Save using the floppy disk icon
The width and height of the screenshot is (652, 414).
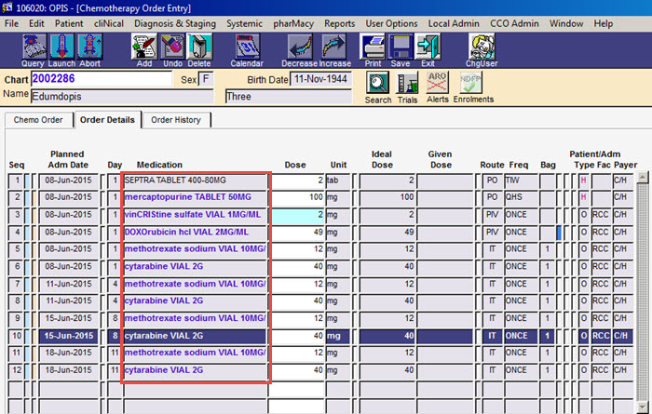(x=401, y=47)
